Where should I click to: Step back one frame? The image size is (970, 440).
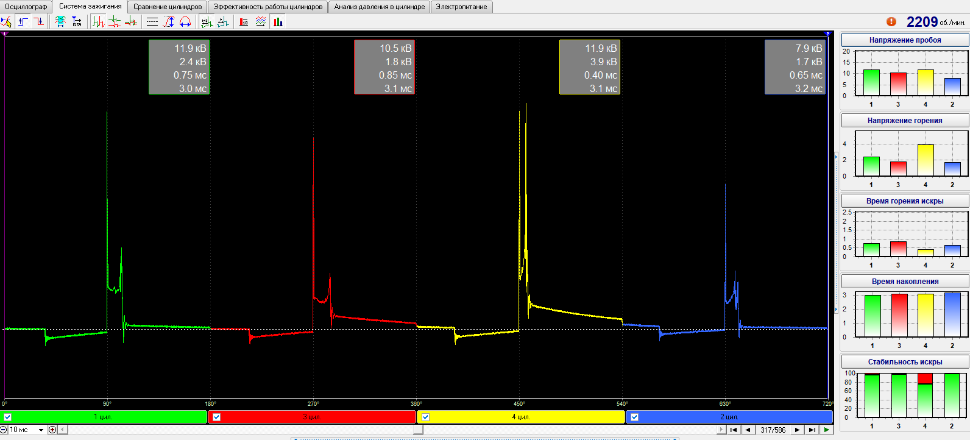748,430
